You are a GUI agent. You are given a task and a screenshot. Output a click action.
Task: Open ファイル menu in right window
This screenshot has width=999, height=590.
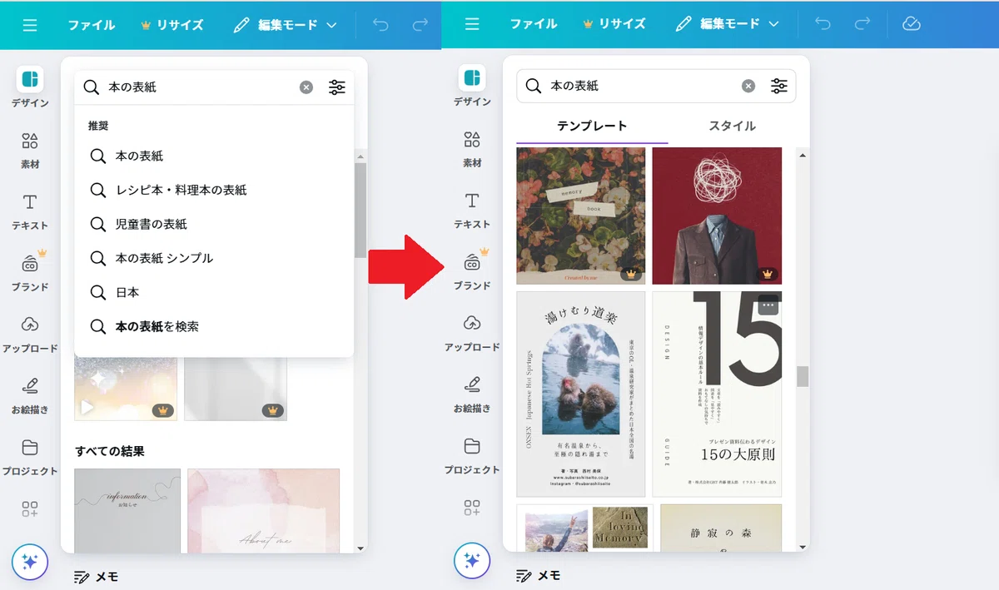pyautogui.click(x=534, y=24)
